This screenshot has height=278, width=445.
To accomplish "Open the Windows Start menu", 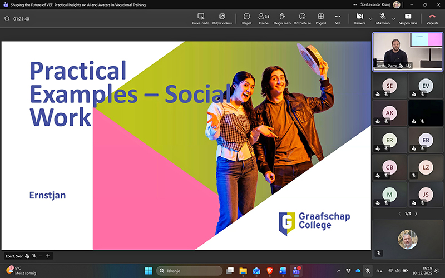I will click(x=149, y=271).
